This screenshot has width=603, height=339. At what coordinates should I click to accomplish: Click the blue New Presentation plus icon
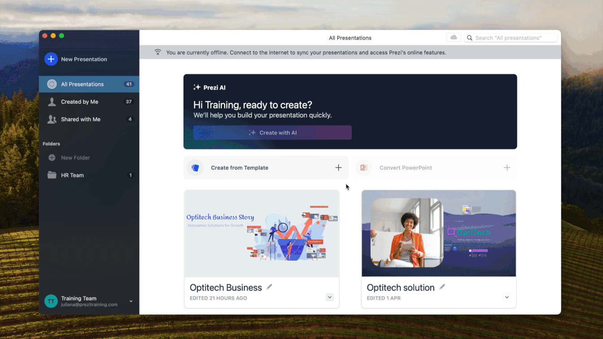pos(51,59)
